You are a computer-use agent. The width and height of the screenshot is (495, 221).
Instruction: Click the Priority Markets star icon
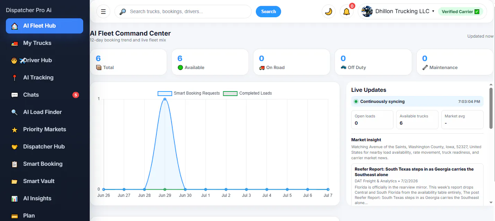point(15,130)
